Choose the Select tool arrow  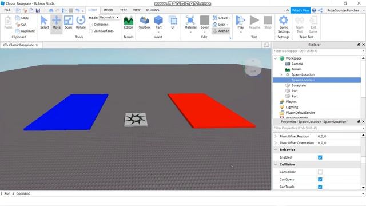pos(45,23)
